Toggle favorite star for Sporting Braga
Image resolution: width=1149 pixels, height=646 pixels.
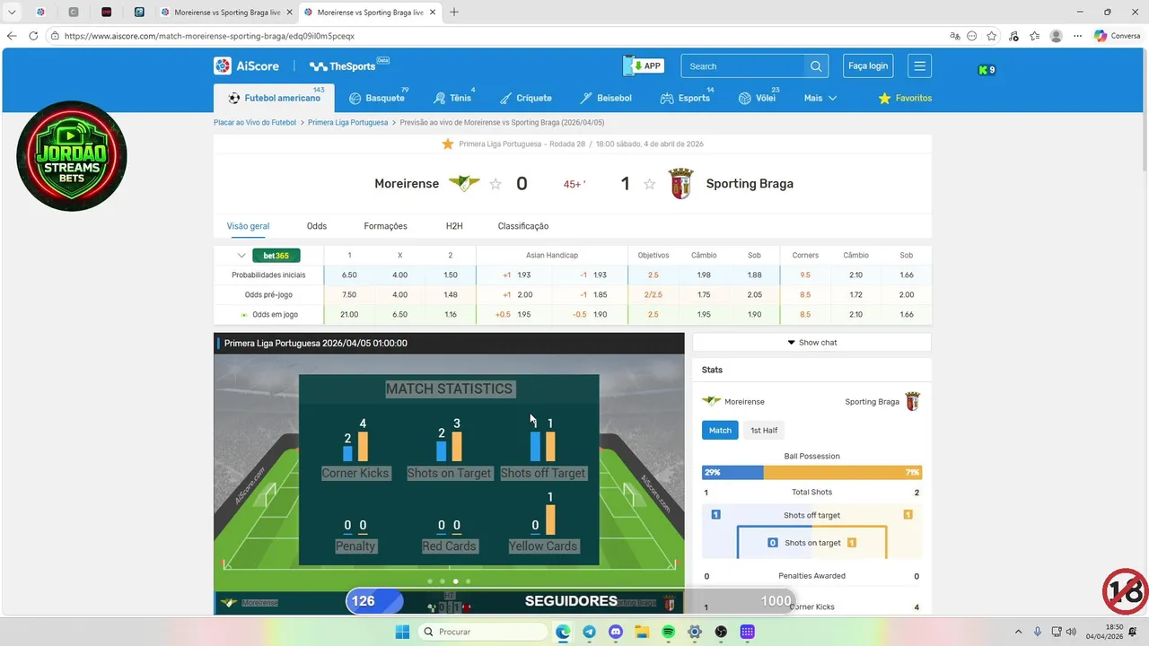point(650,184)
